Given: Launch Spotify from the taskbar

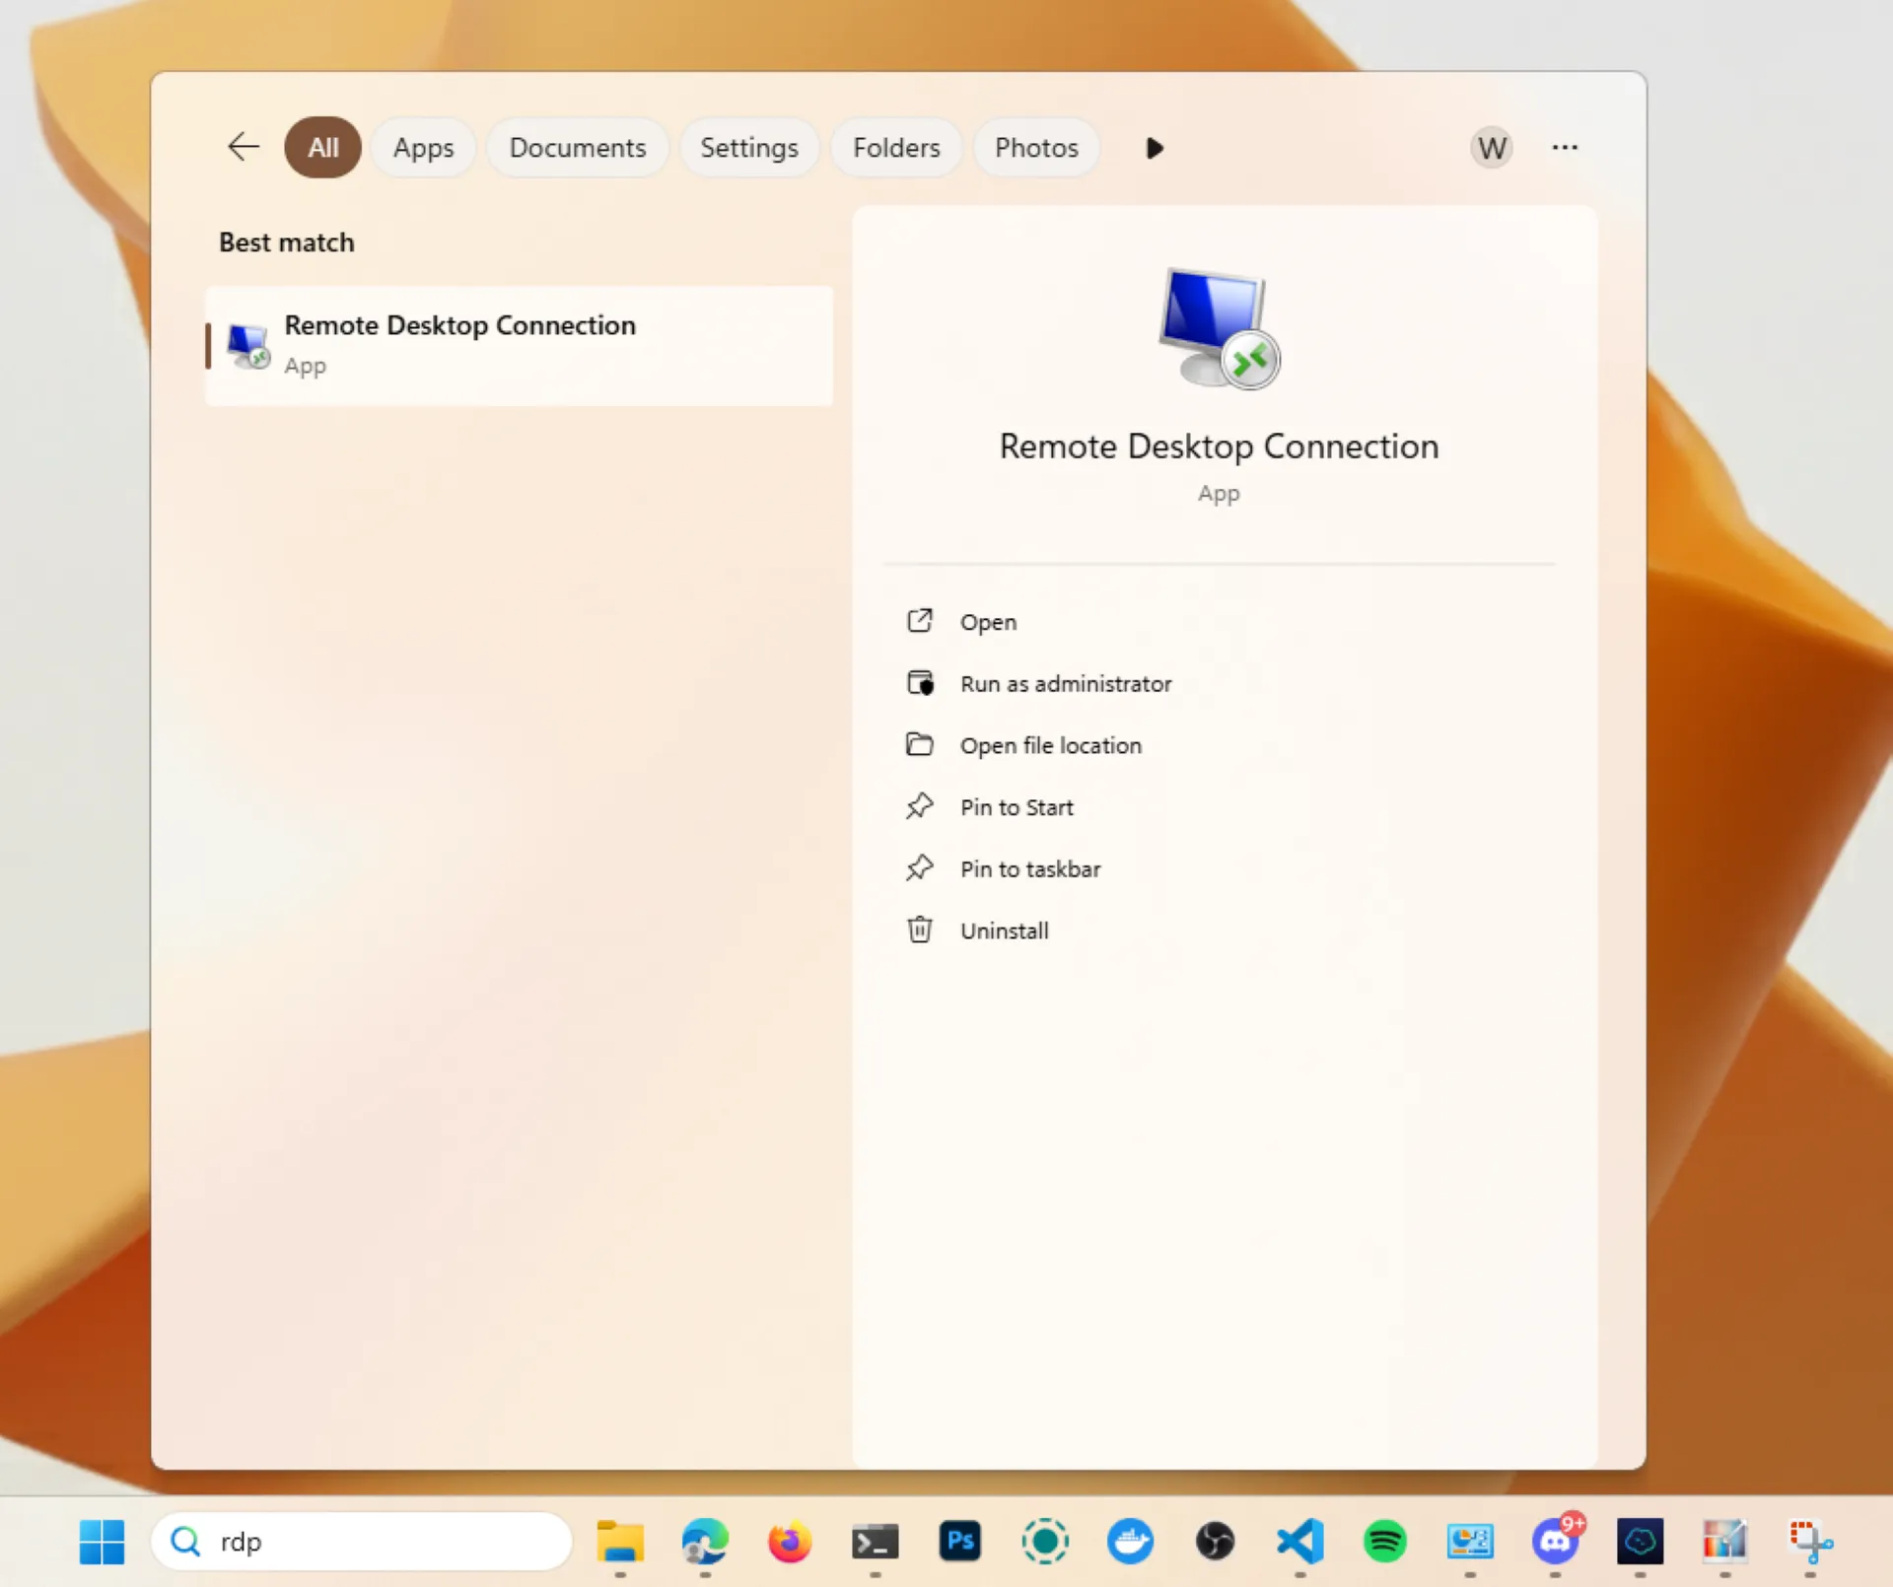Looking at the screenshot, I should coord(1384,1542).
